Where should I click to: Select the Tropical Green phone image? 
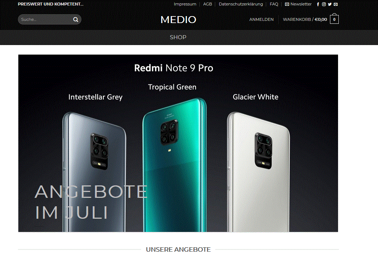pos(175,165)
